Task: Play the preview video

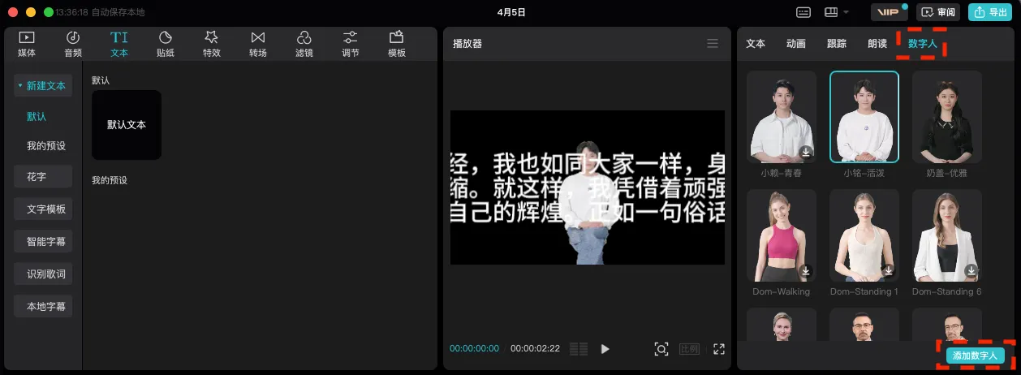Action: [x=605, y=349]
